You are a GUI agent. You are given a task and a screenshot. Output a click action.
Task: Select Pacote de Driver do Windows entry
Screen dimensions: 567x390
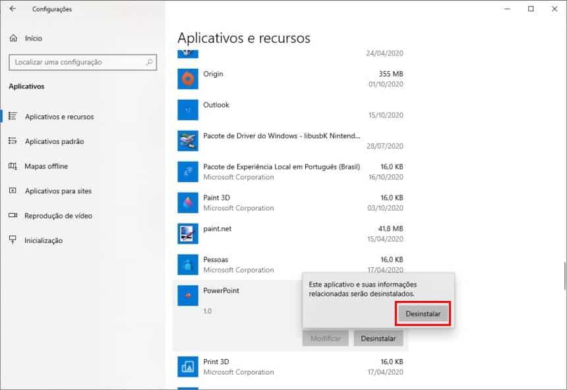[282, 136]
